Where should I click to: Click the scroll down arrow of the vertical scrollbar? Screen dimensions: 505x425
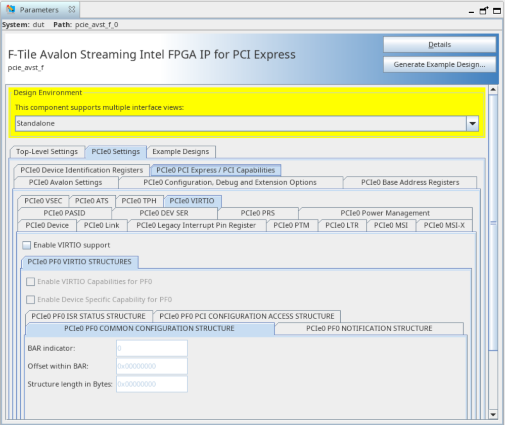click(493, 415)
